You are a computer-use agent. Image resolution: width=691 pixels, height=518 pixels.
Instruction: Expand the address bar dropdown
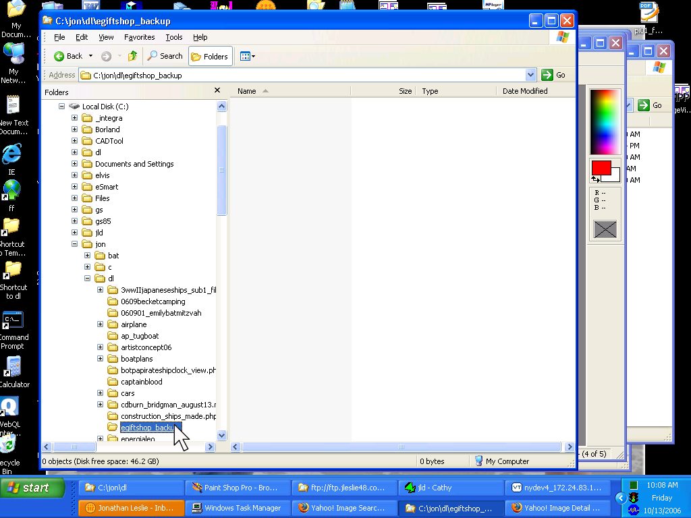530,76
